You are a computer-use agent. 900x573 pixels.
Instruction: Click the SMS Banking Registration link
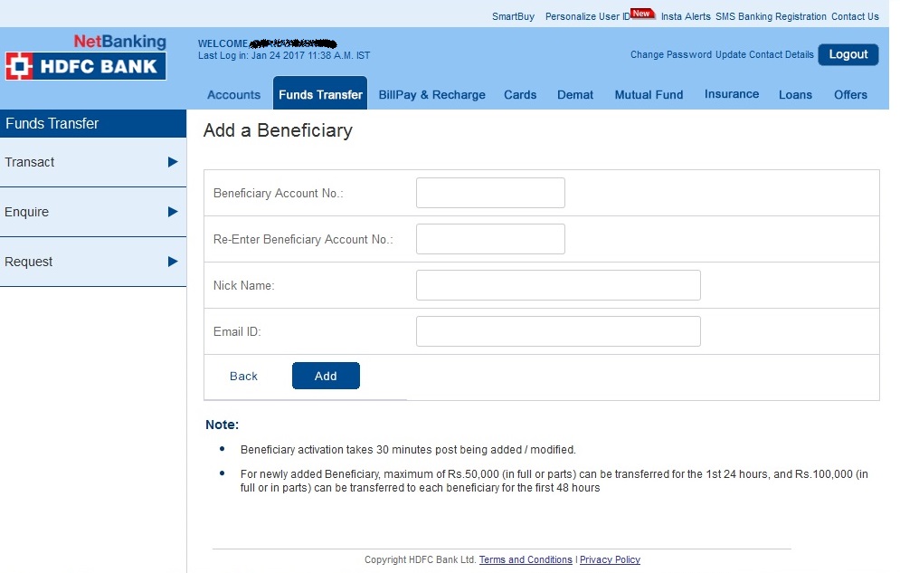tap(771, 16)
